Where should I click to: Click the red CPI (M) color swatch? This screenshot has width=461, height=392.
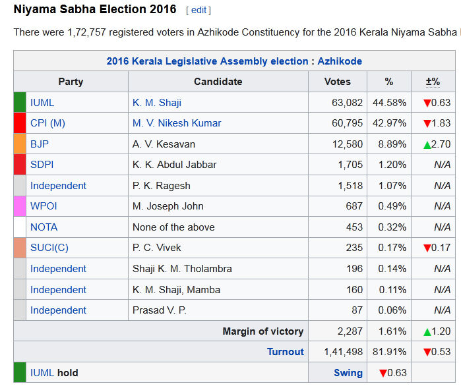coord(20,123)
